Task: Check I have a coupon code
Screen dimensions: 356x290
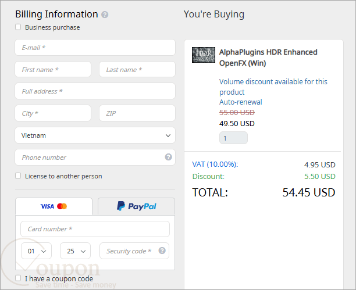Action: coord(18,278)
